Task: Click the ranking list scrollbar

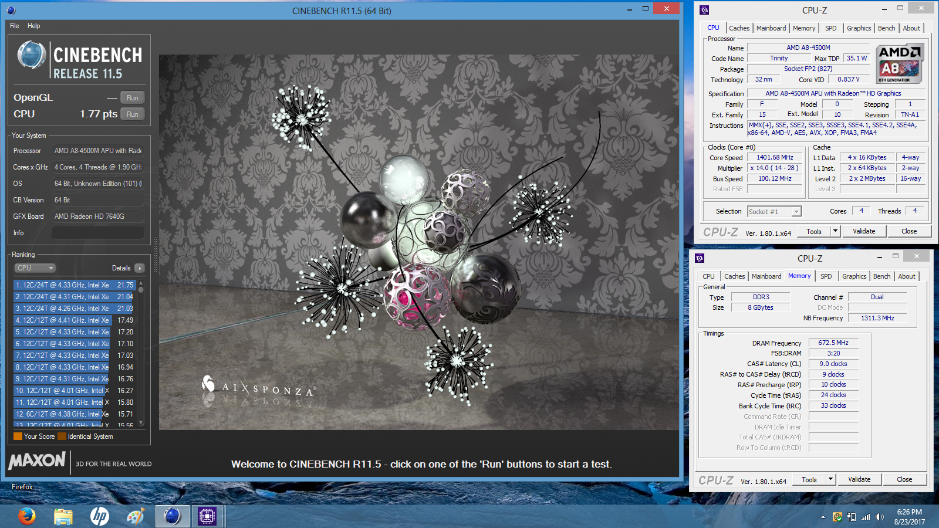Action: pyautogui.click(x=141, y=352)
